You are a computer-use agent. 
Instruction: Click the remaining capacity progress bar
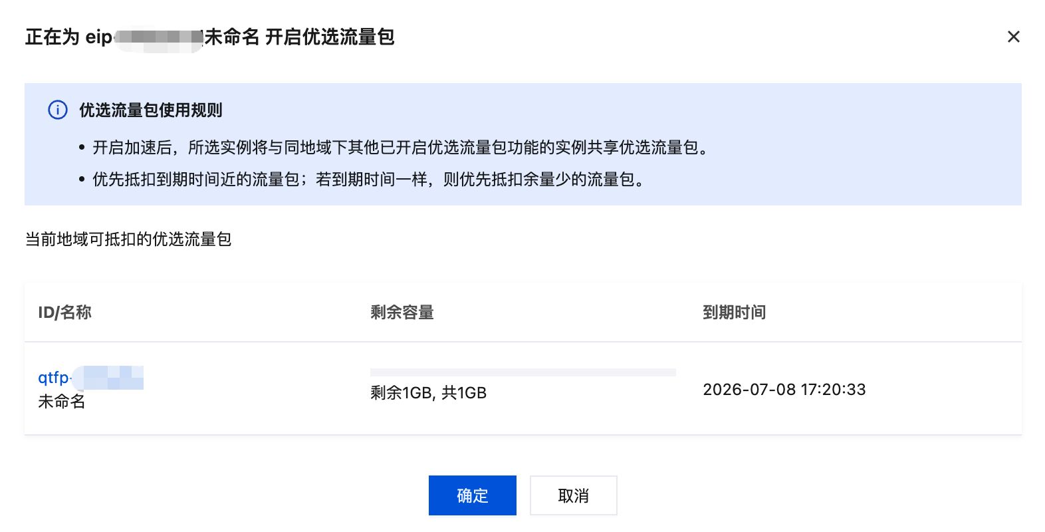tap(522, 372)
